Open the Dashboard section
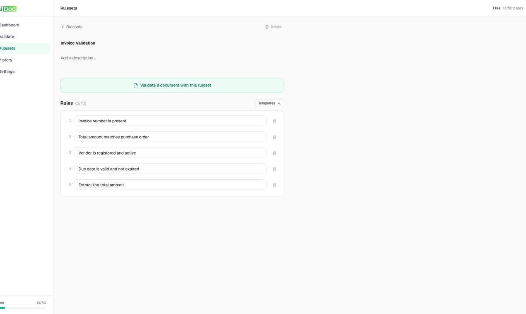 pyautogui.click(x=10, y=25)
